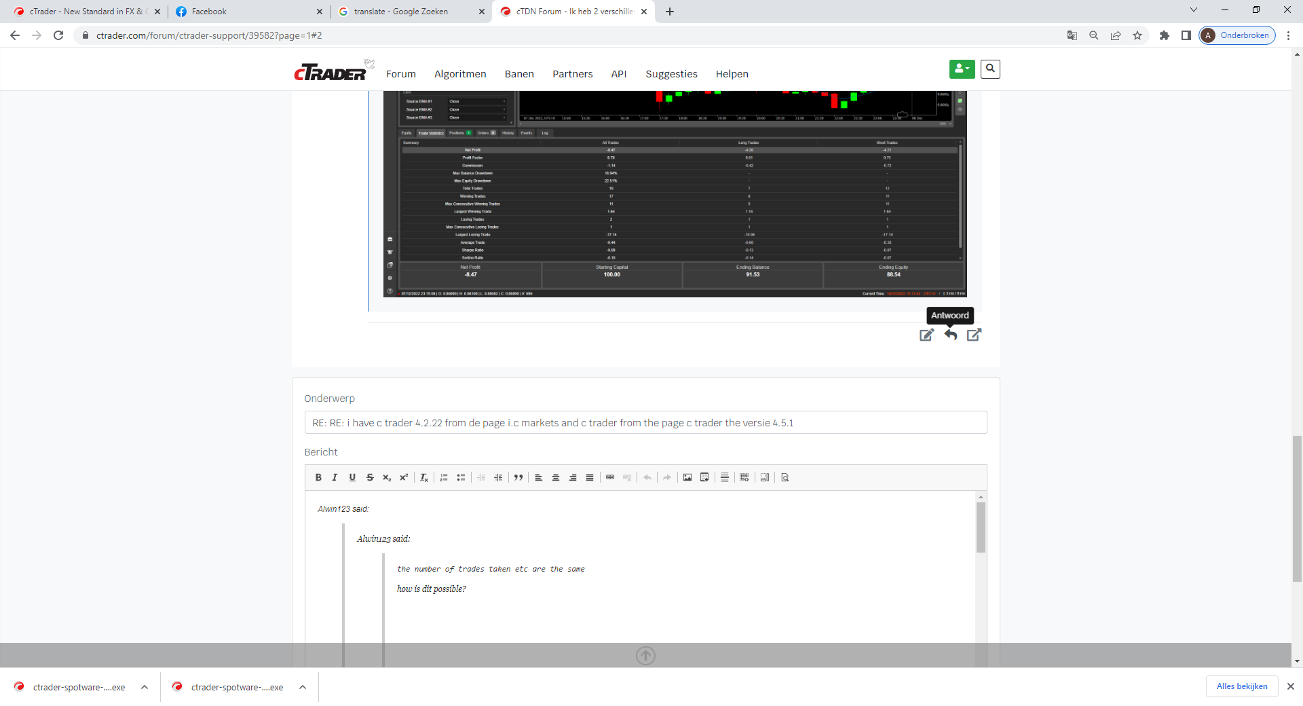Insert horizontal line
Screen dimensions: 1303x706
pyautogui.click(x=725, y=477)
